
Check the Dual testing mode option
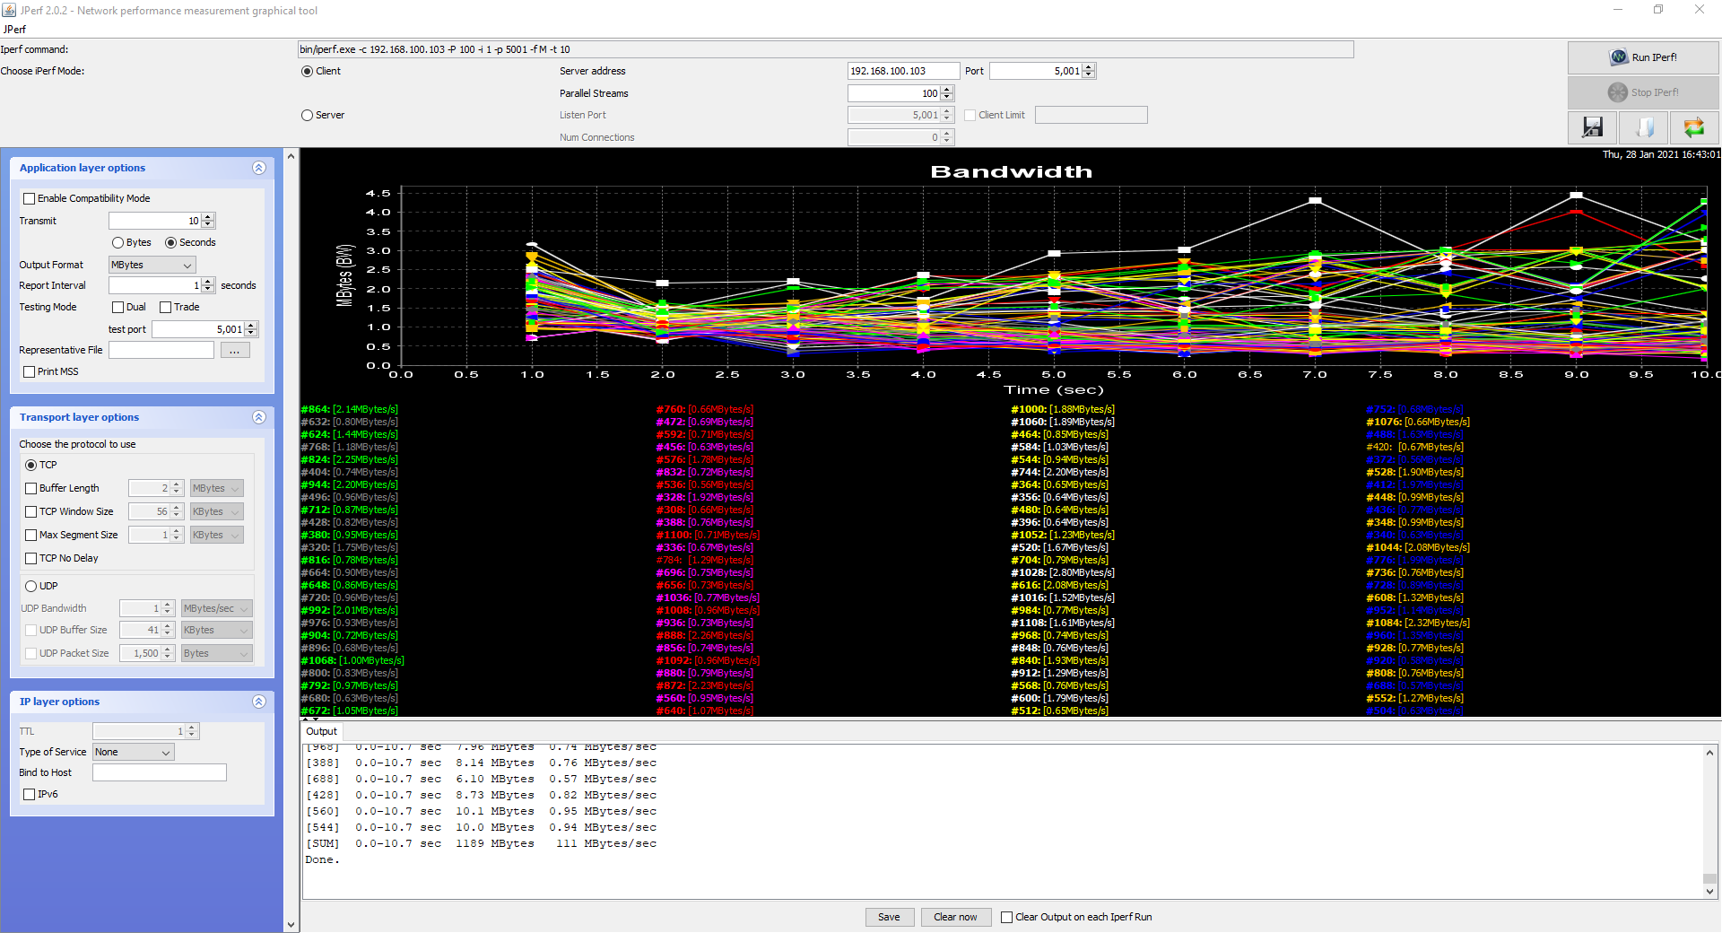[x=117, y=307]
